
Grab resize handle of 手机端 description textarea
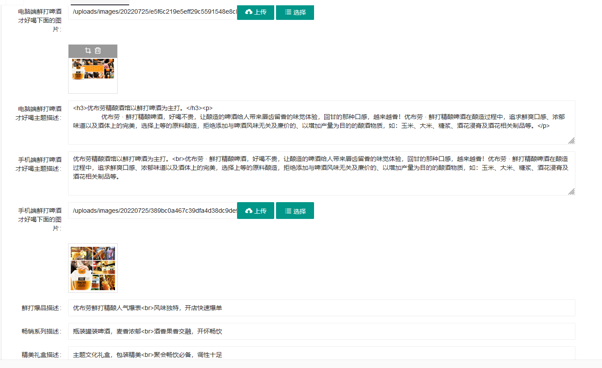coord(571,192)
